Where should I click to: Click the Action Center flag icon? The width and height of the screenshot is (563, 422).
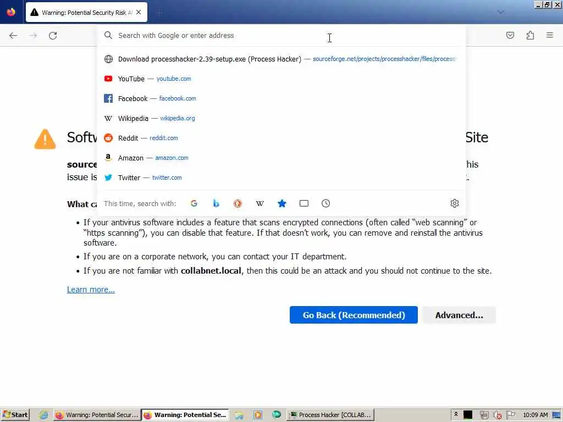click(510, 415)
